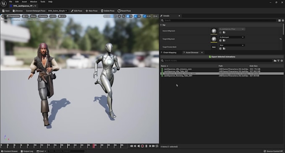This screenshot has width=285, height=153.
Task: Click the Edit Pose button
Action: (77, 11)
